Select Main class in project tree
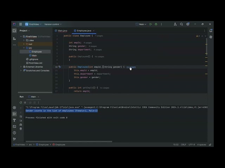The image size is (225, 168). pos(33,55)
